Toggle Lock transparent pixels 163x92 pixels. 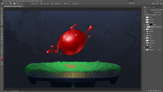coord(147,15)
